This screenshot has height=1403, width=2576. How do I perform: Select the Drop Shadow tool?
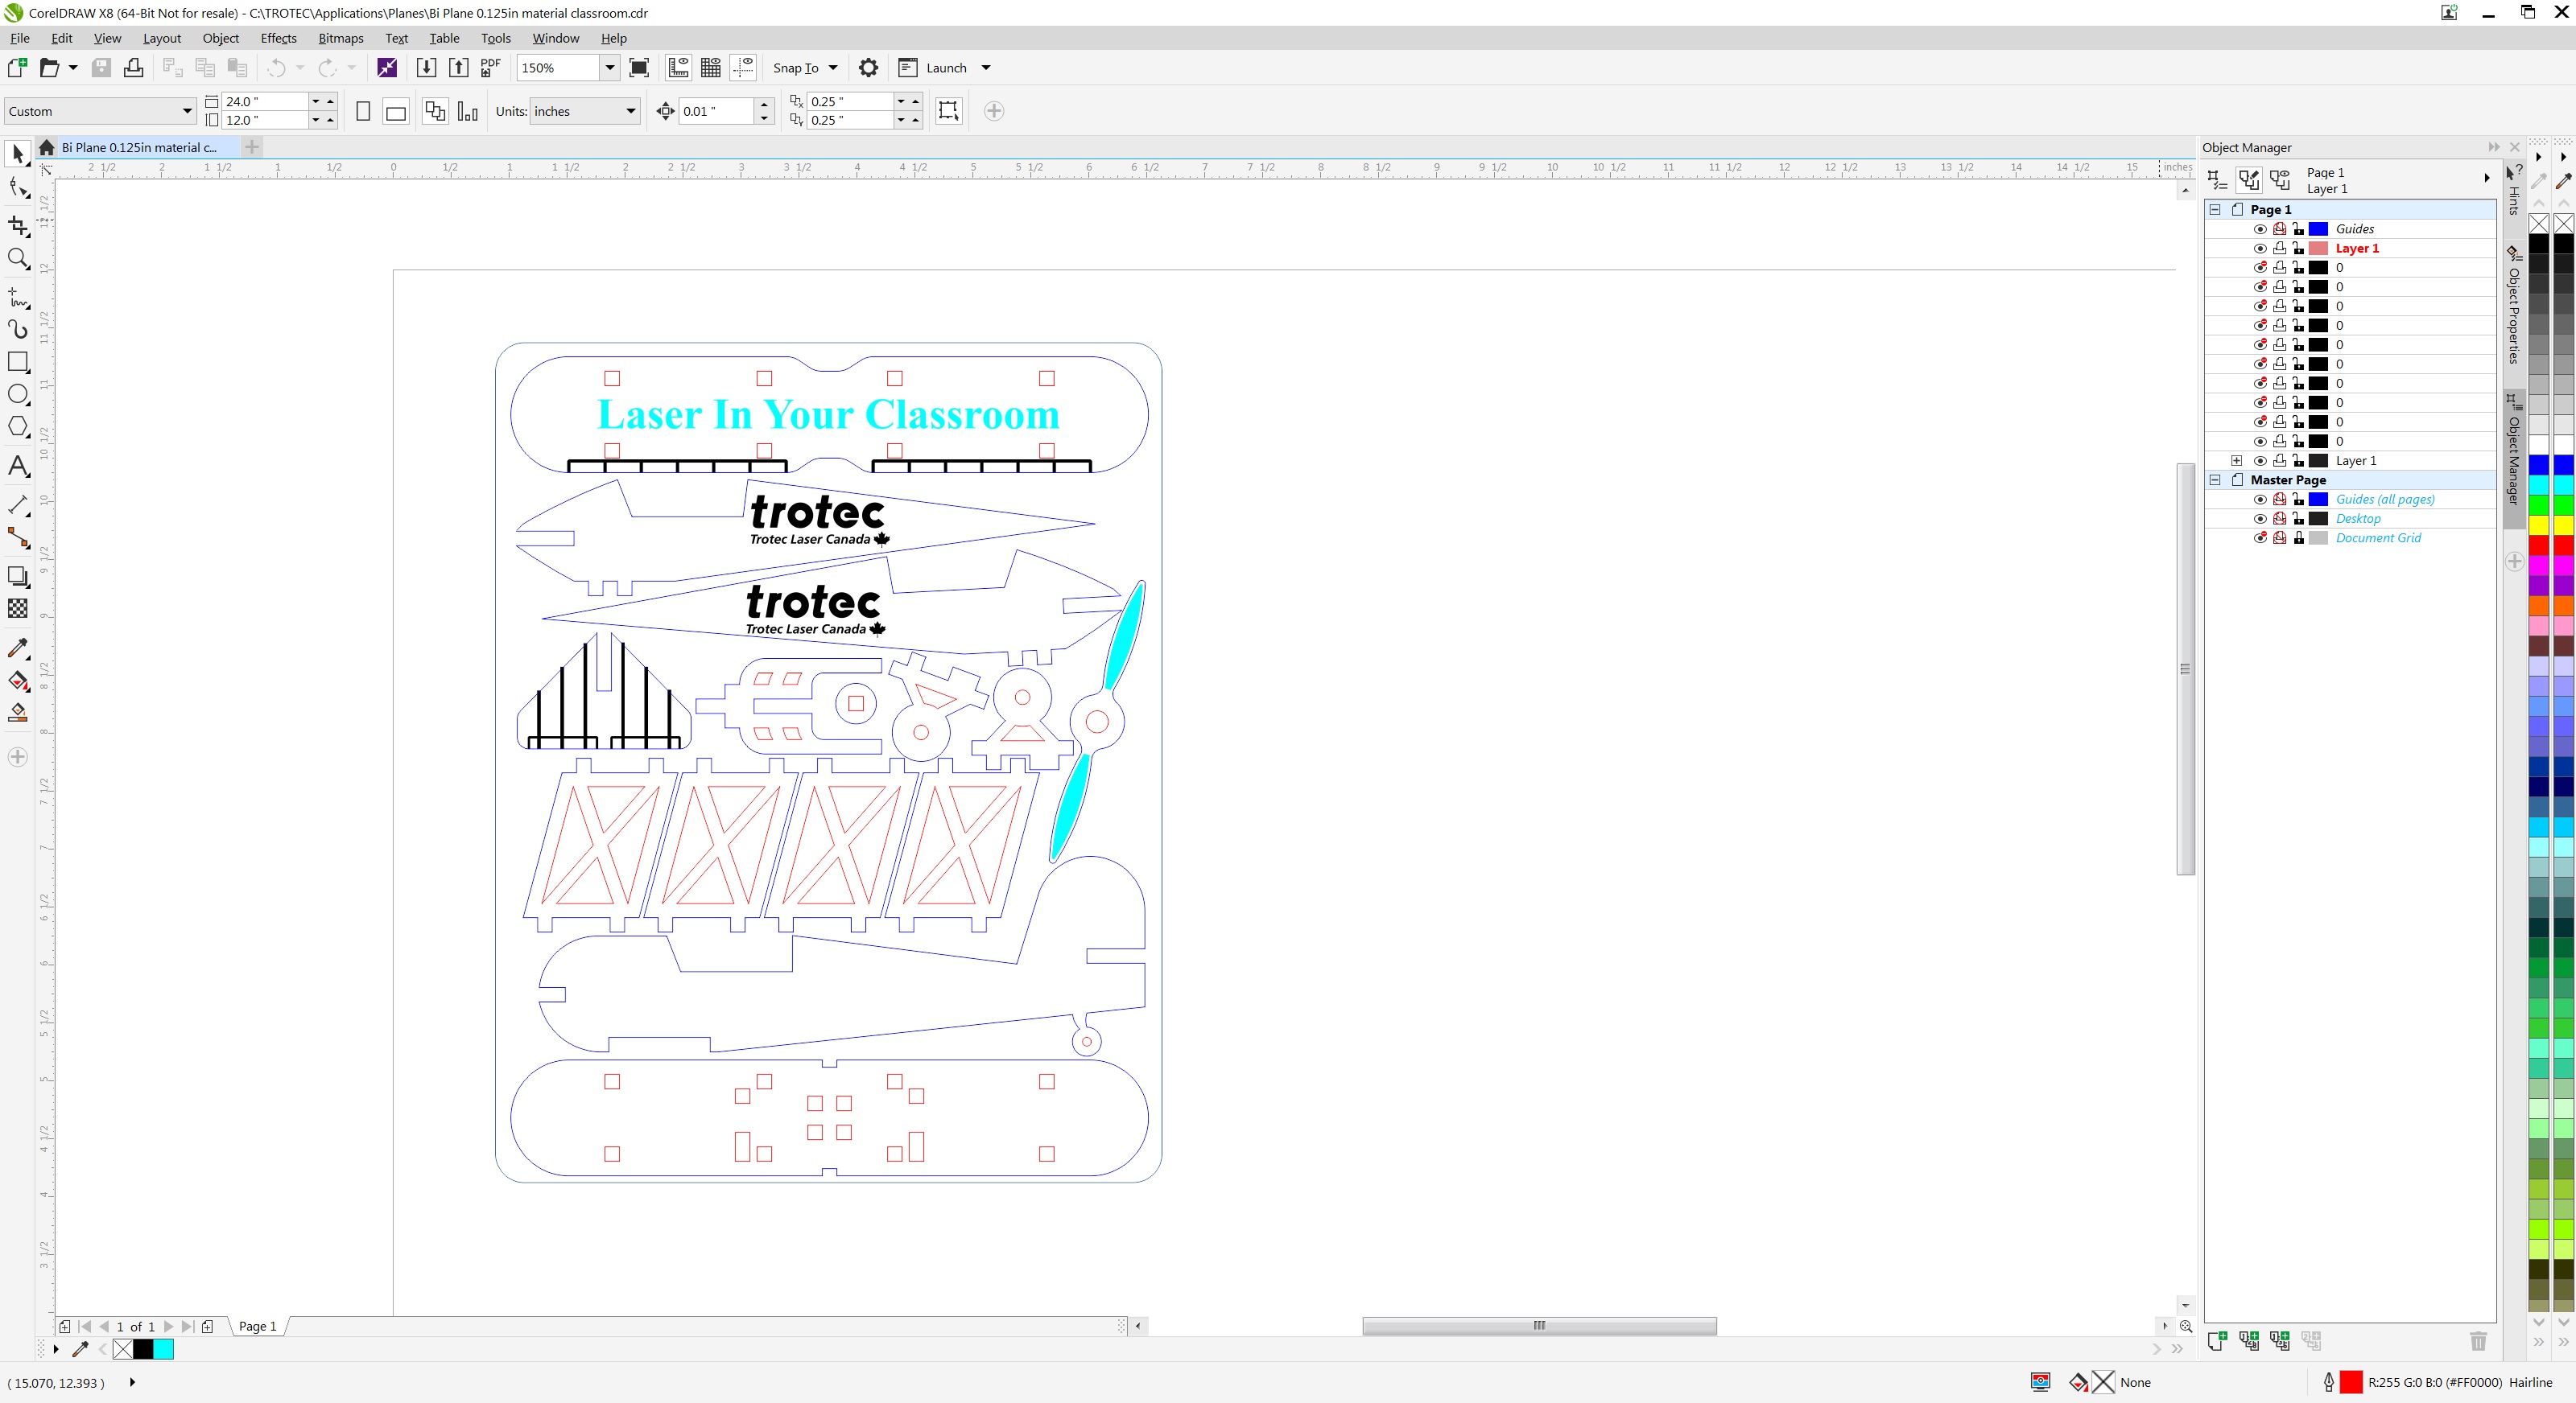[17, 577]
